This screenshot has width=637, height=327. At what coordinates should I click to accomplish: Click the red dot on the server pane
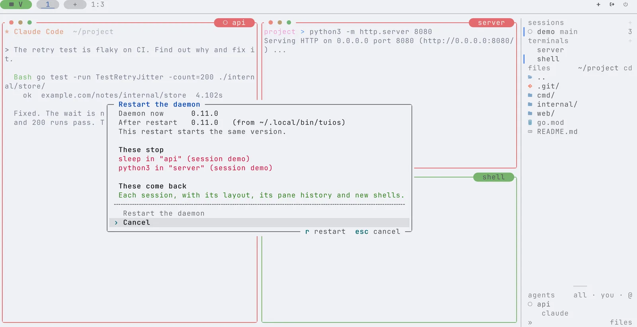(271, 23)
